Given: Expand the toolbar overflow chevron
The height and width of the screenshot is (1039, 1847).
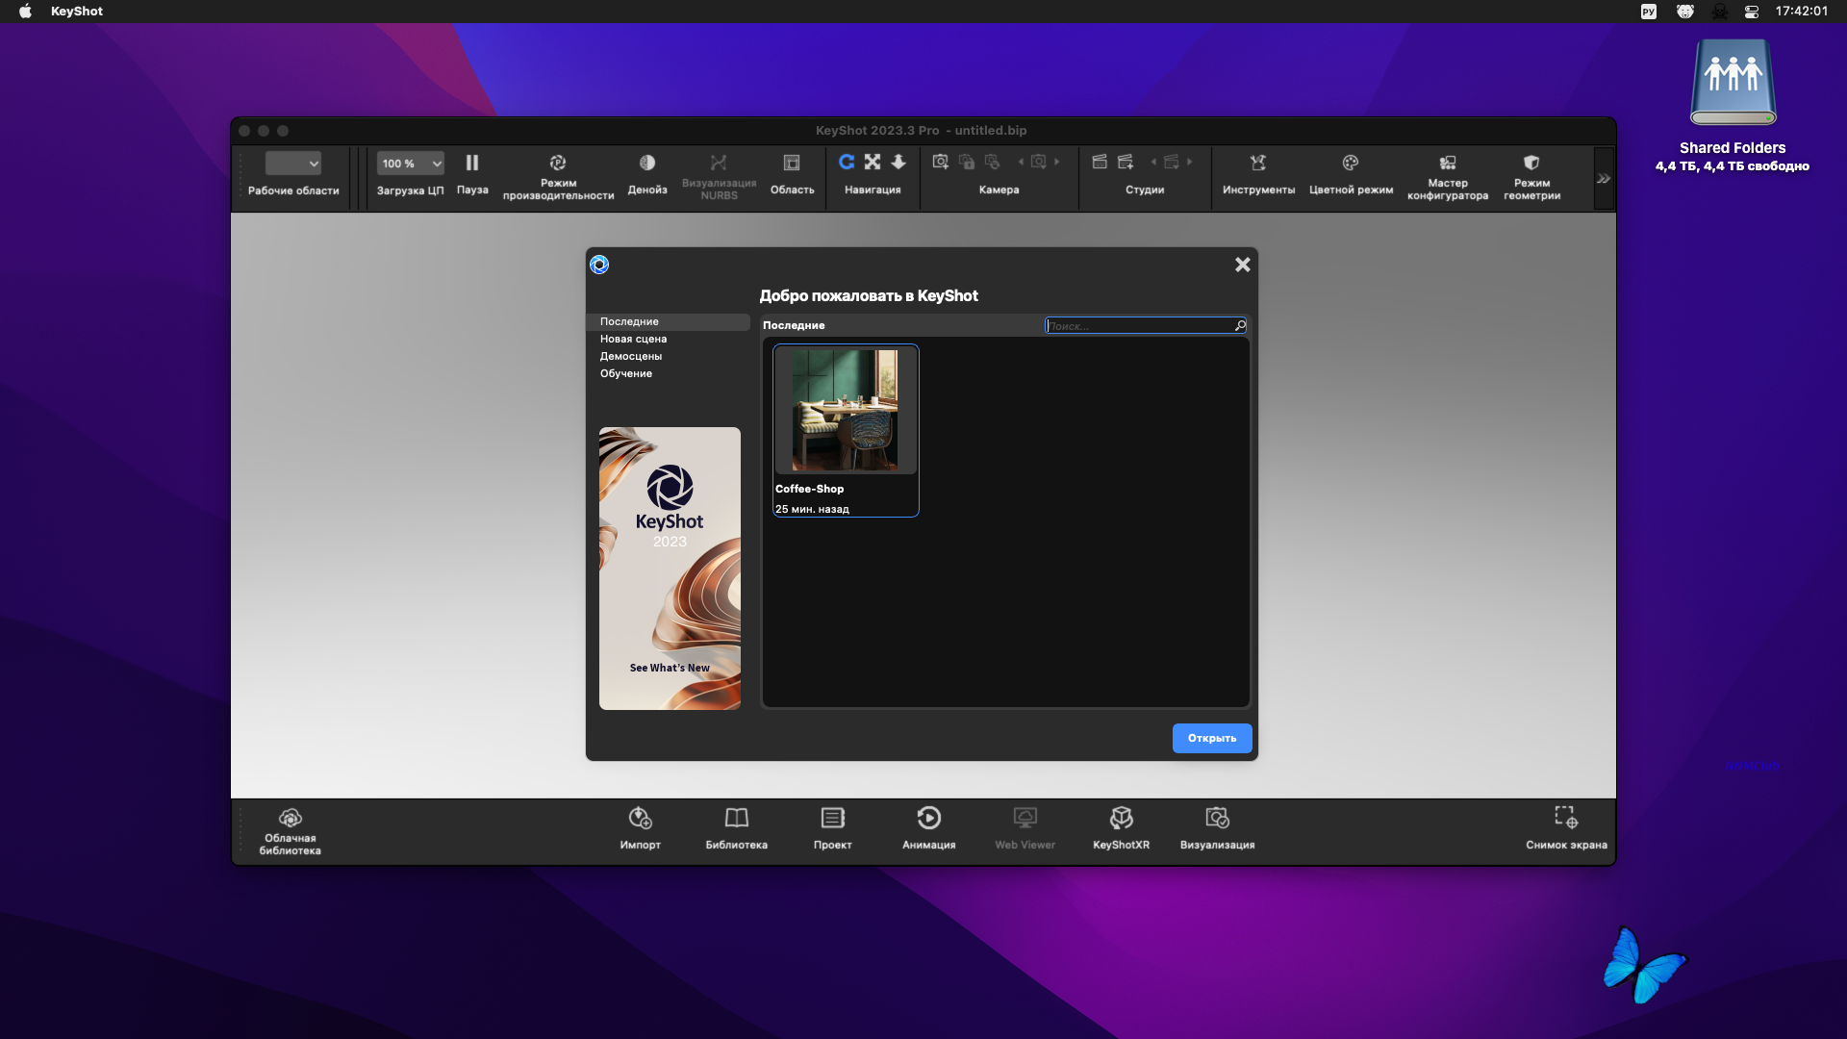Looking at the screenshot, I should coord(1604,178).
